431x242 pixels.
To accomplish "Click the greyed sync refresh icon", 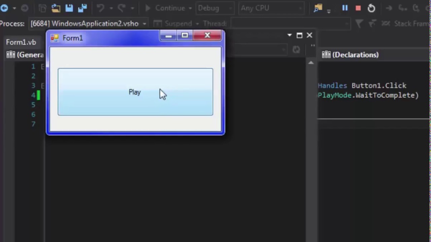I will tap(296, 50).
